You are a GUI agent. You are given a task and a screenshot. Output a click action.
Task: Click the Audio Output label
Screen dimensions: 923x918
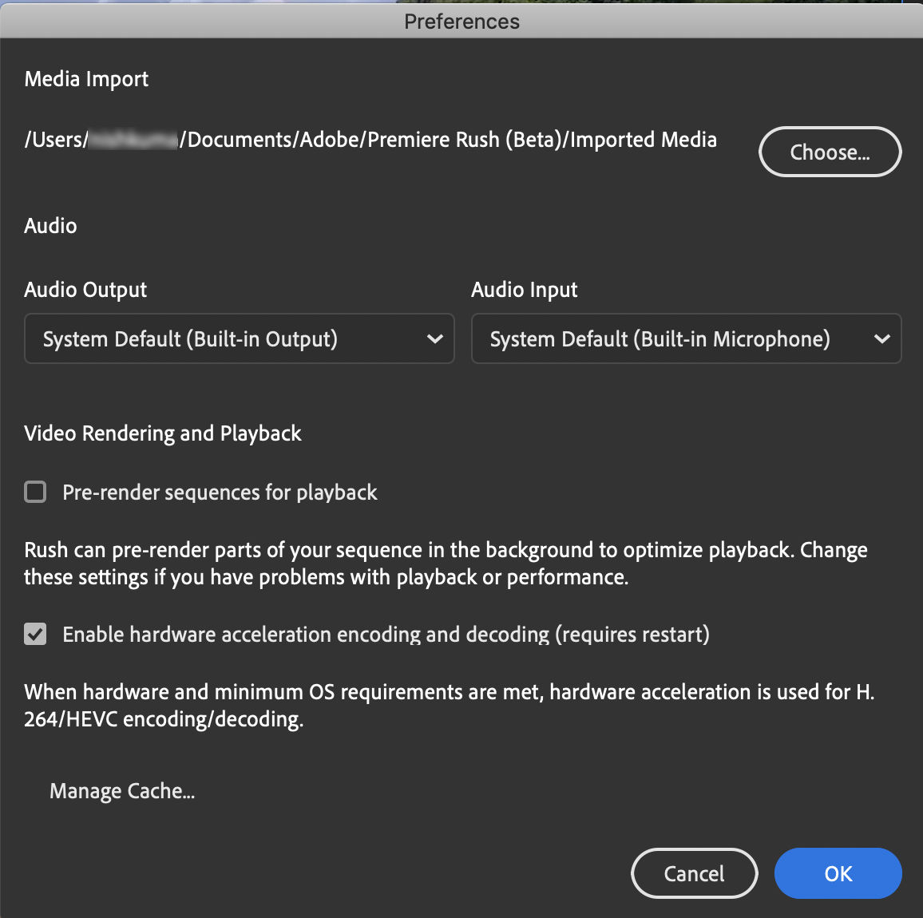pos(85,290)
